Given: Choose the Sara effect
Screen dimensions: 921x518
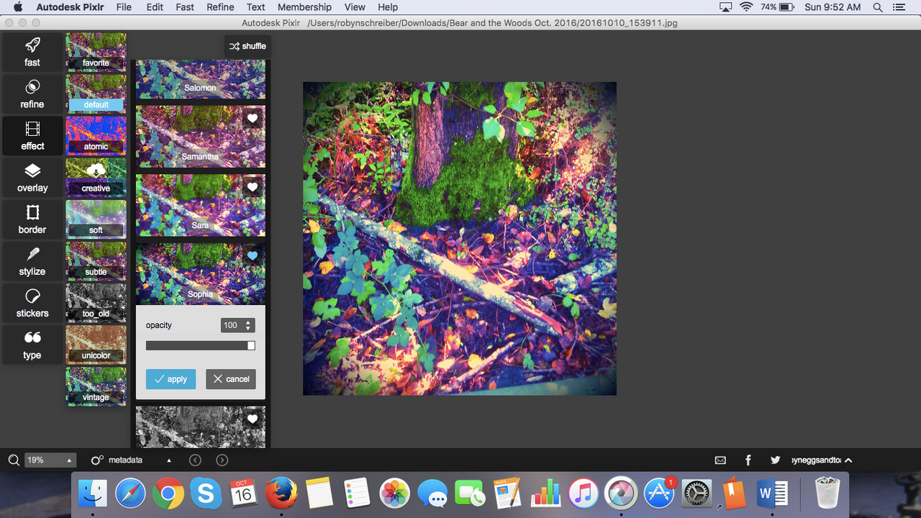Looking at the screenshot, I should (200, 205).
